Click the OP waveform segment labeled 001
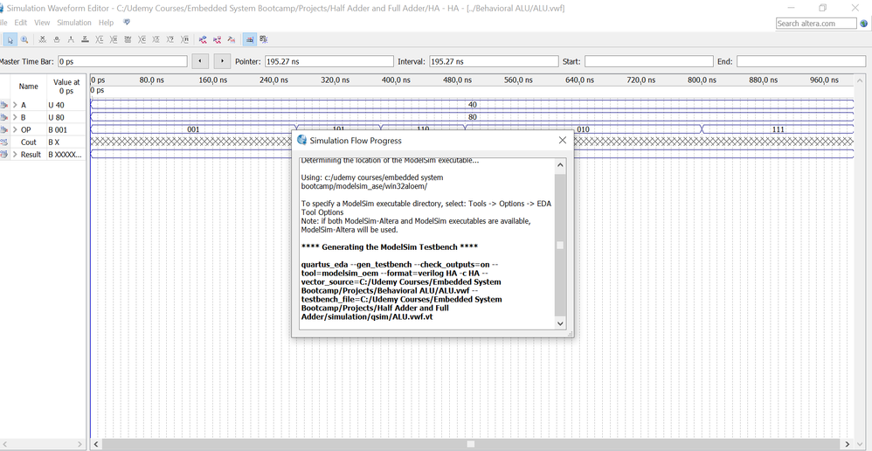 point(193,129)
